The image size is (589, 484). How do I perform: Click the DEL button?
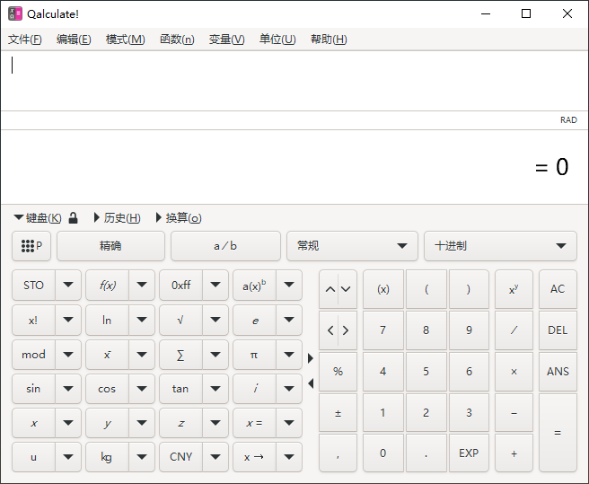(x=558, y=330)
